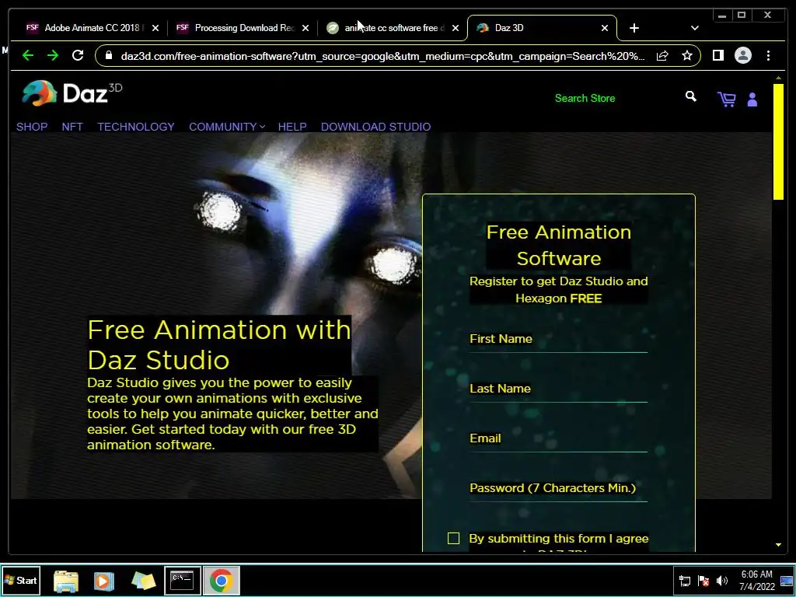The image size is (796, 597).
Task: Close the Processing Download tab
Action: tap(305, 28)
